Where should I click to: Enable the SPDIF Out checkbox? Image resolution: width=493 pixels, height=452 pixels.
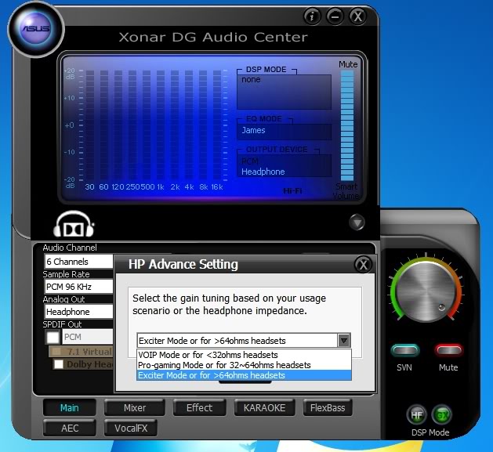pos(53,337)
